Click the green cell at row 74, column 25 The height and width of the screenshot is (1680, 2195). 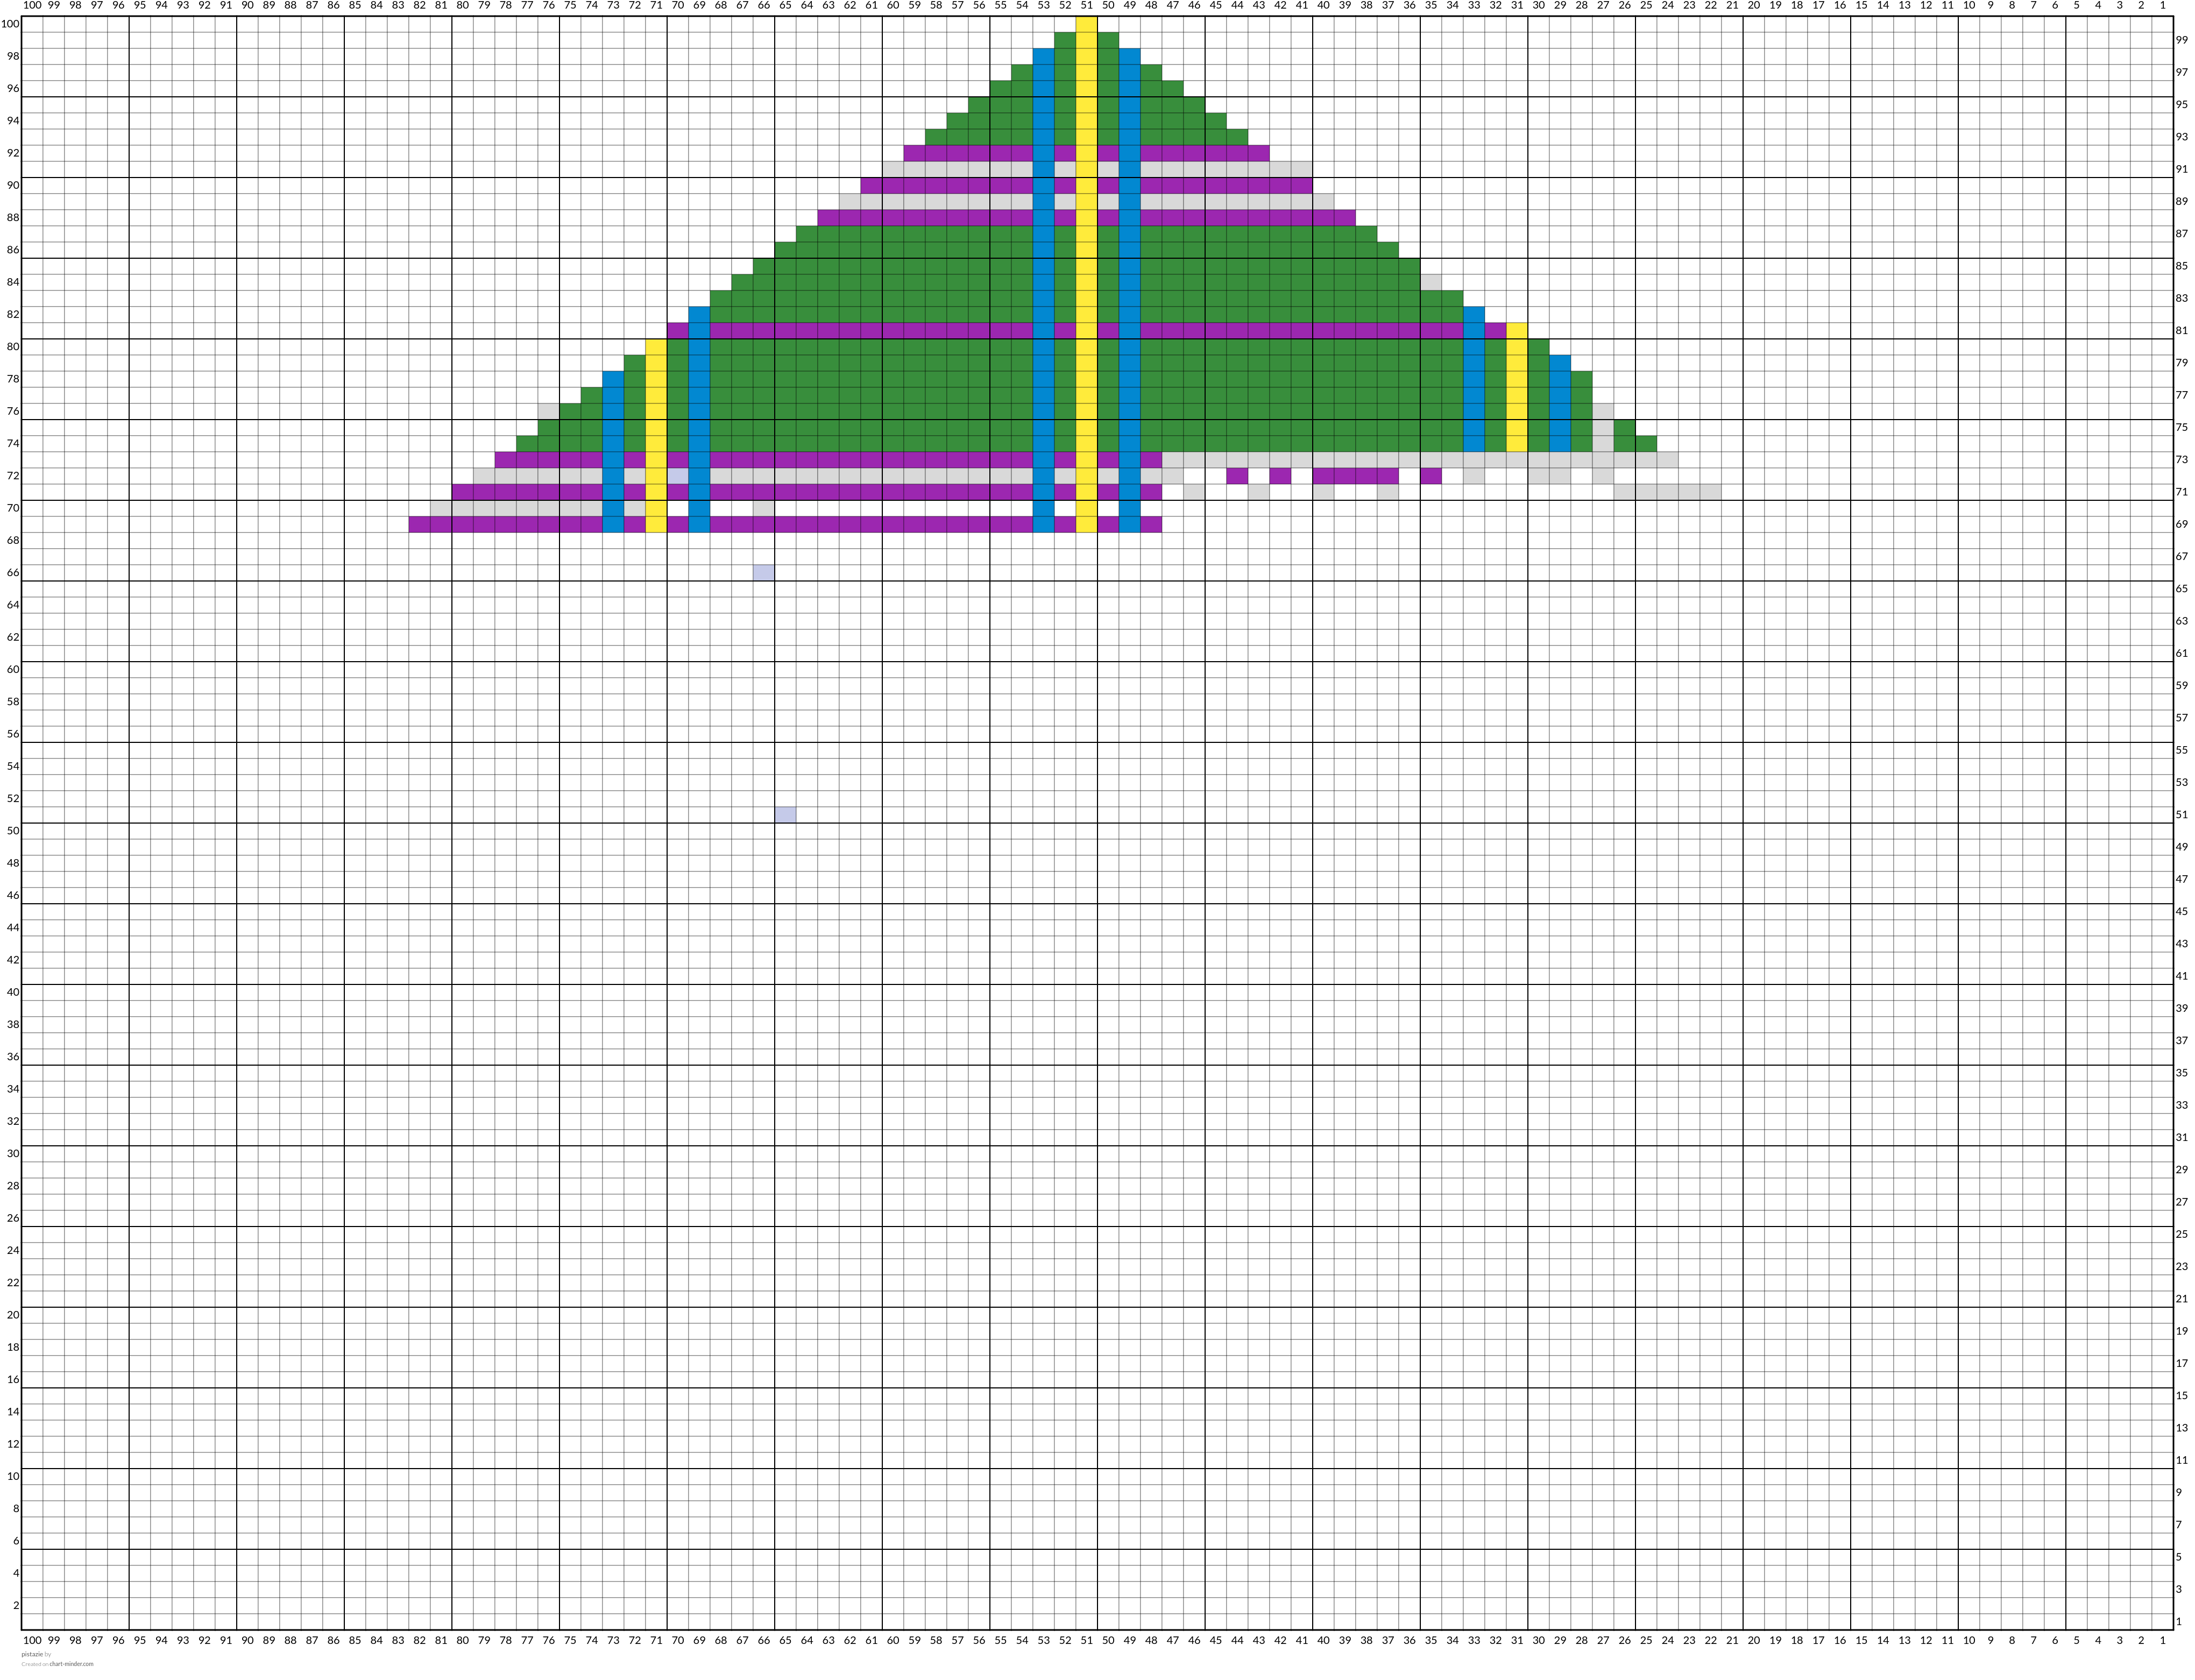pos(1646,443)
